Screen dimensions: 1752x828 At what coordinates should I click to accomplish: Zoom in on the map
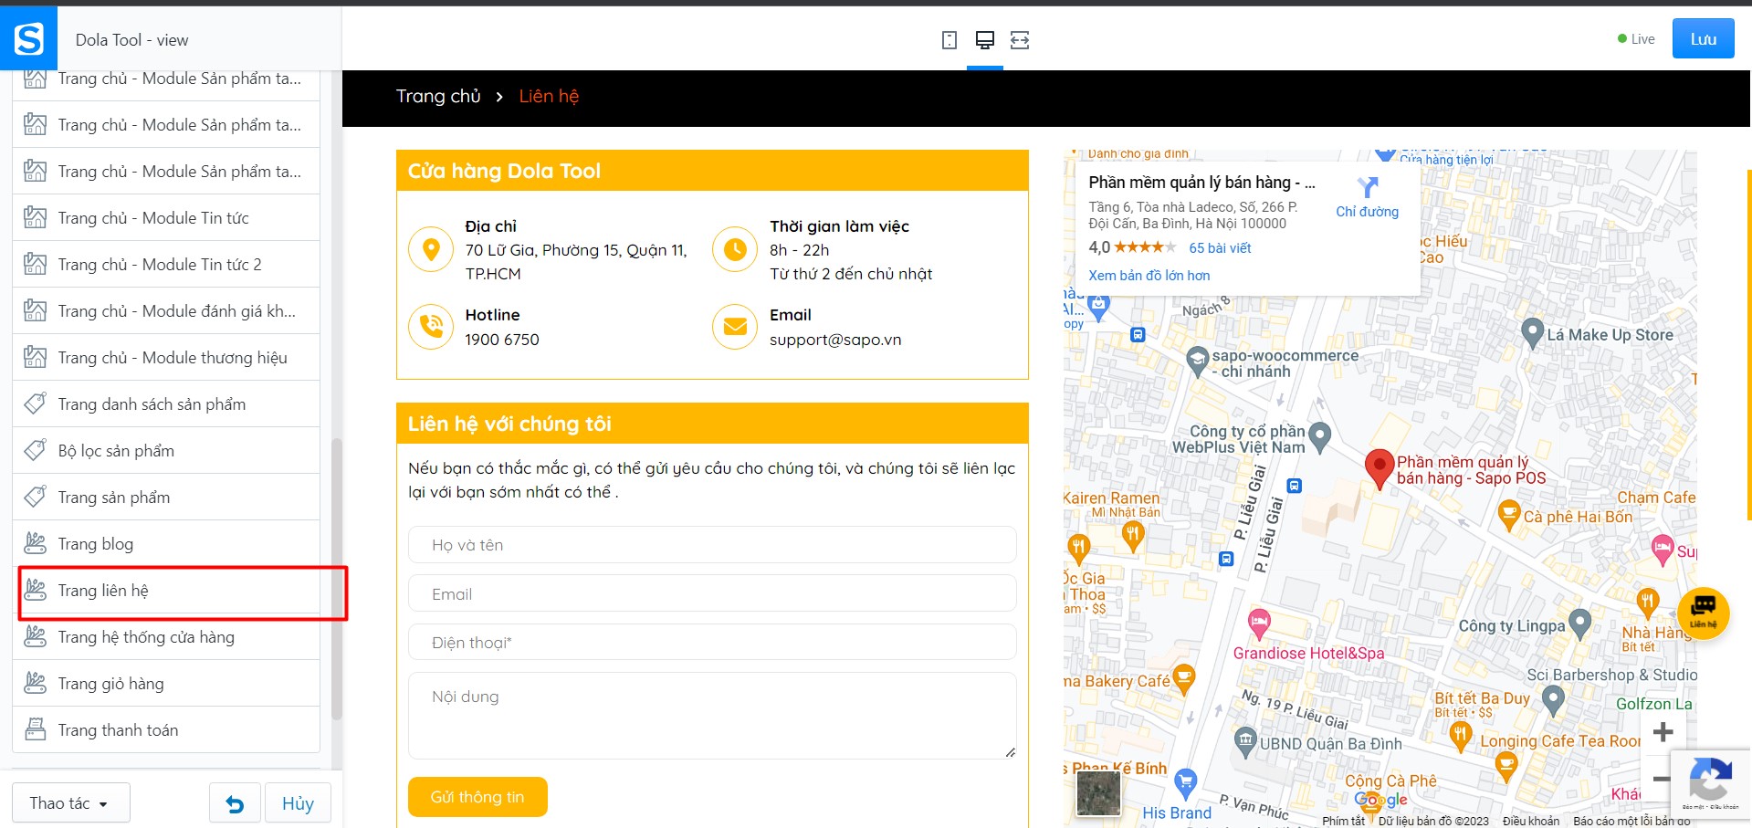[x=1663, y=732]
